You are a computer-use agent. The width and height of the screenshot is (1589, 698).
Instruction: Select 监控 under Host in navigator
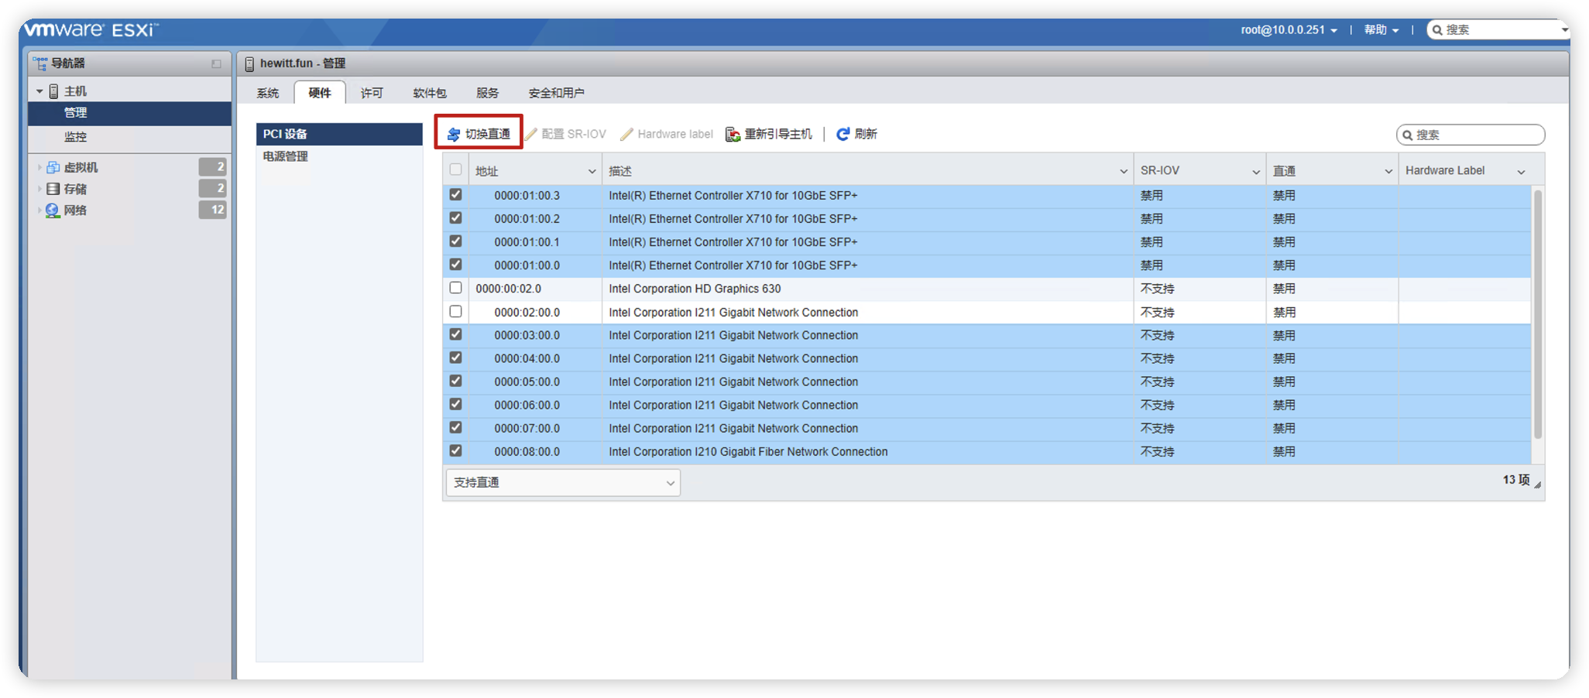[x=130, y=137]
